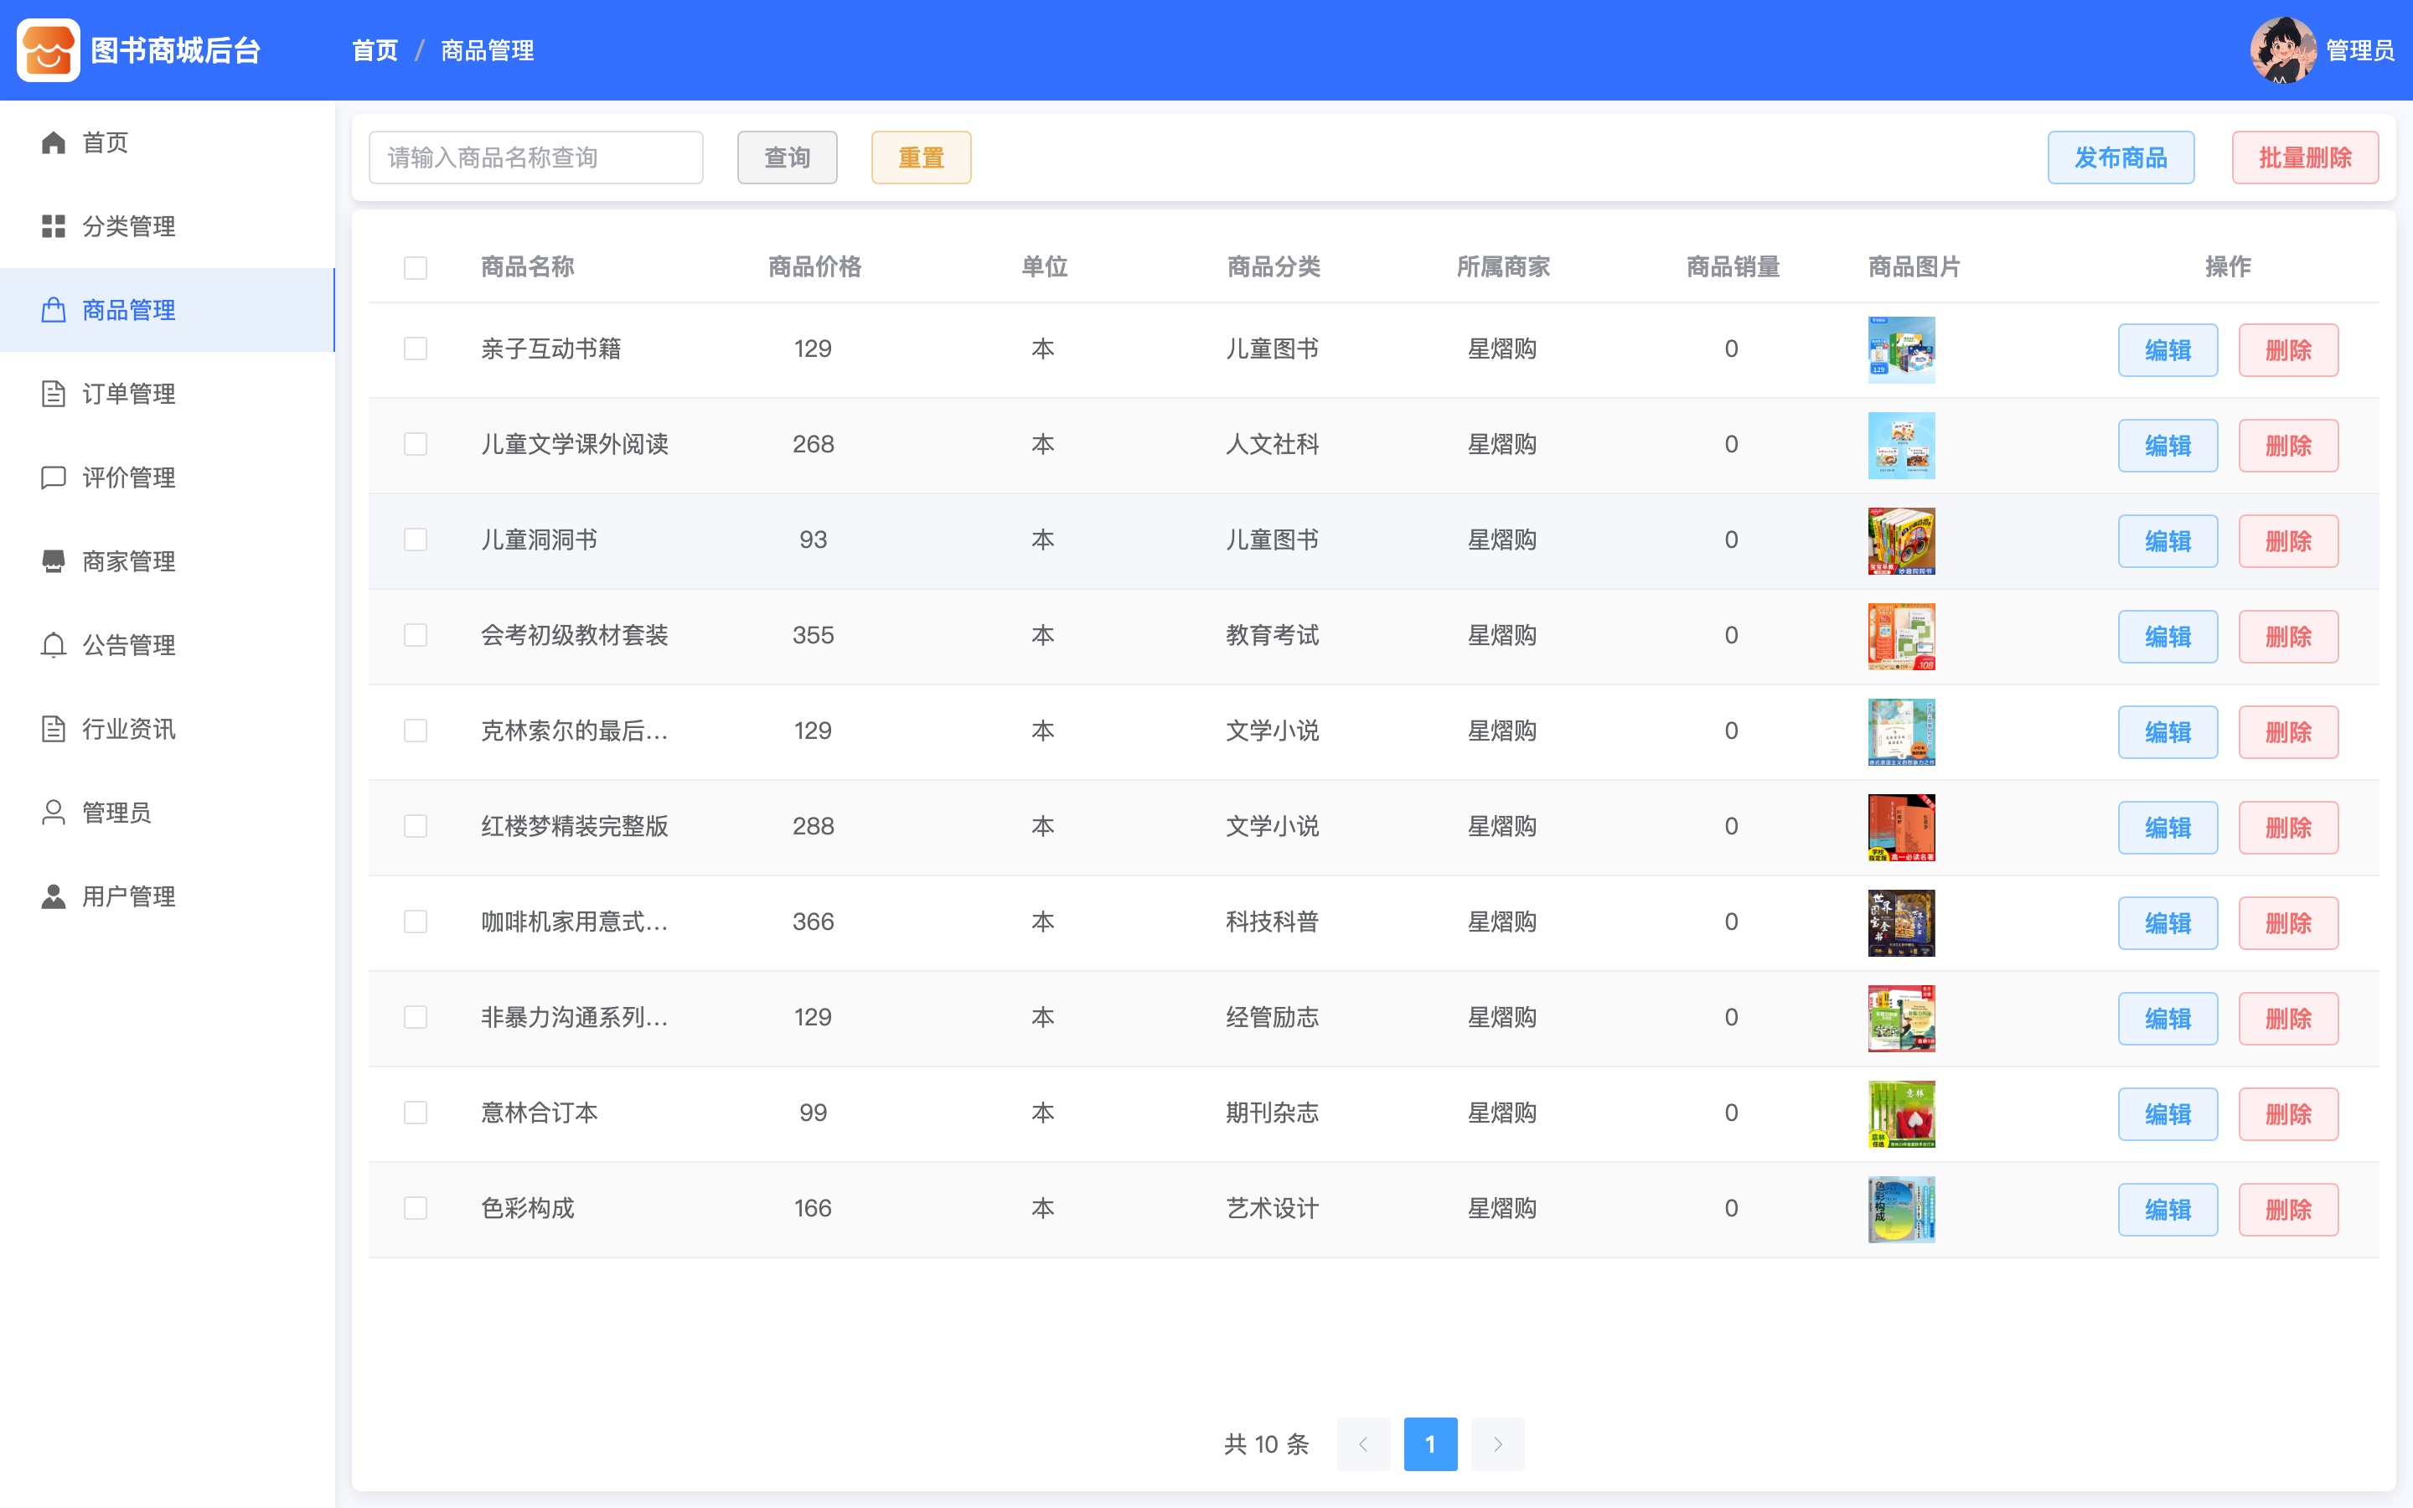Select page 1 in pagination

(x=1430, y=1444)
